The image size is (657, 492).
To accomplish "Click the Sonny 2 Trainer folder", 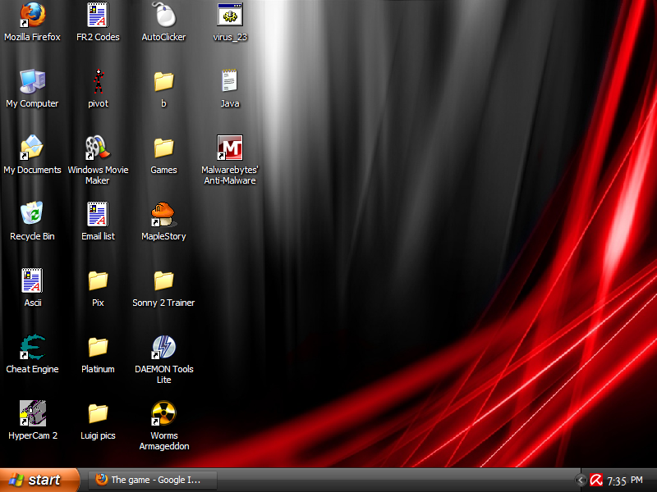I will (163, 281).
